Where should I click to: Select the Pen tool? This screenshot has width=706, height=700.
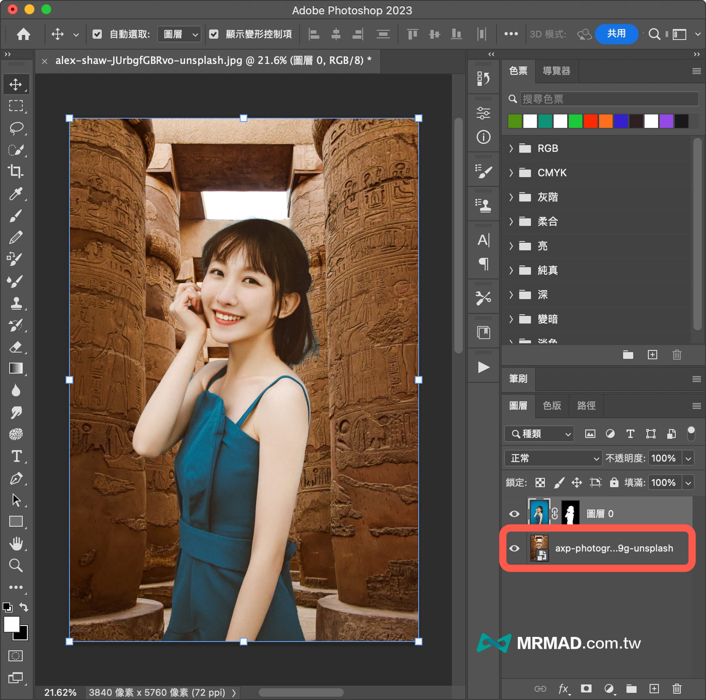pos(16,478)
